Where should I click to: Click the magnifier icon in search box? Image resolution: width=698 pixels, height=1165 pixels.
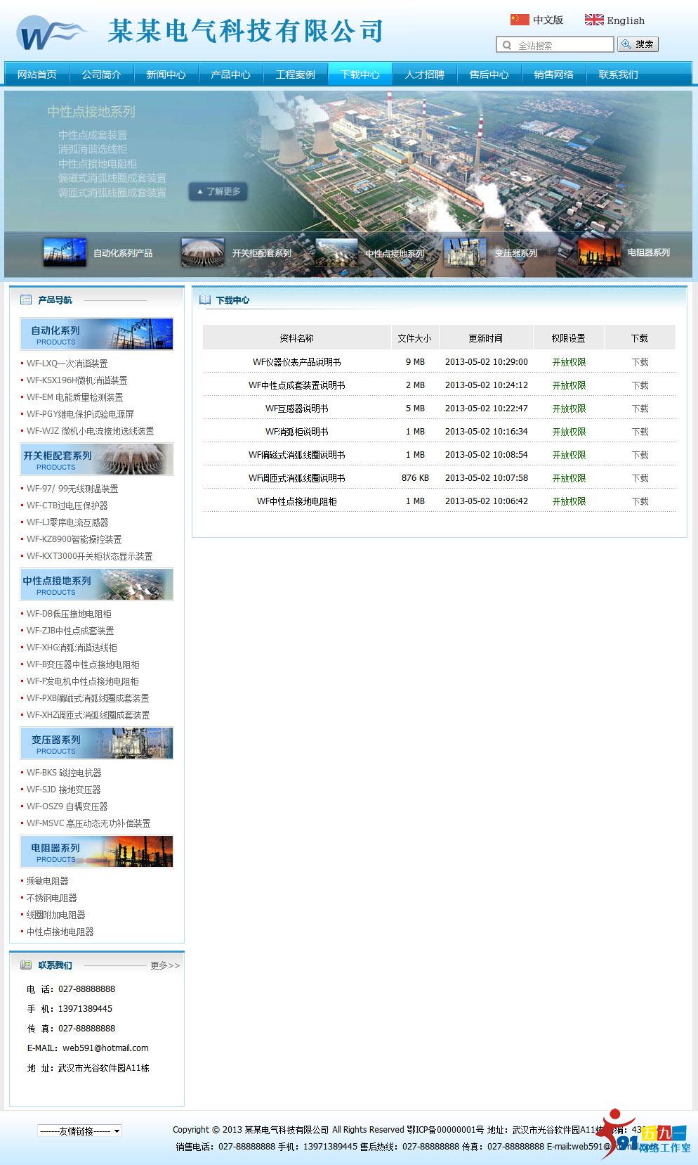506,46
